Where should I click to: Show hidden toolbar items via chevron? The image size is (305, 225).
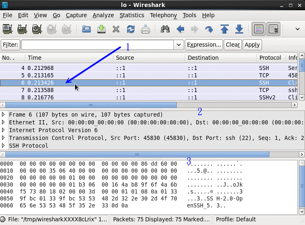298,29
